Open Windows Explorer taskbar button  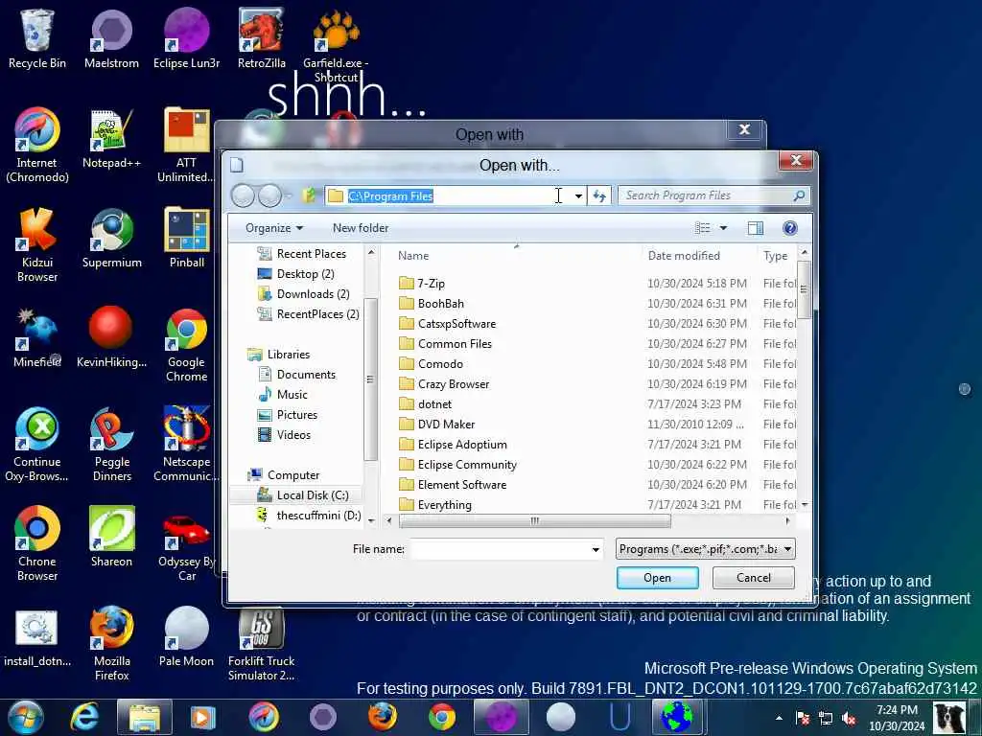145,717
